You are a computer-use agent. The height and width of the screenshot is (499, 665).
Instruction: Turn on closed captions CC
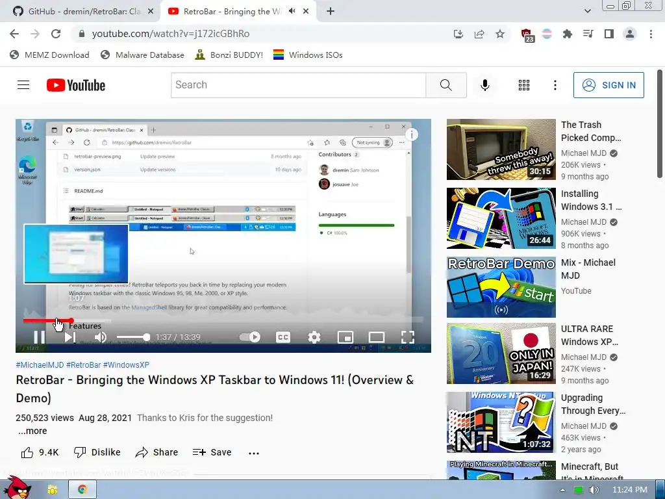pyautogui.click(x=283, y=337)
